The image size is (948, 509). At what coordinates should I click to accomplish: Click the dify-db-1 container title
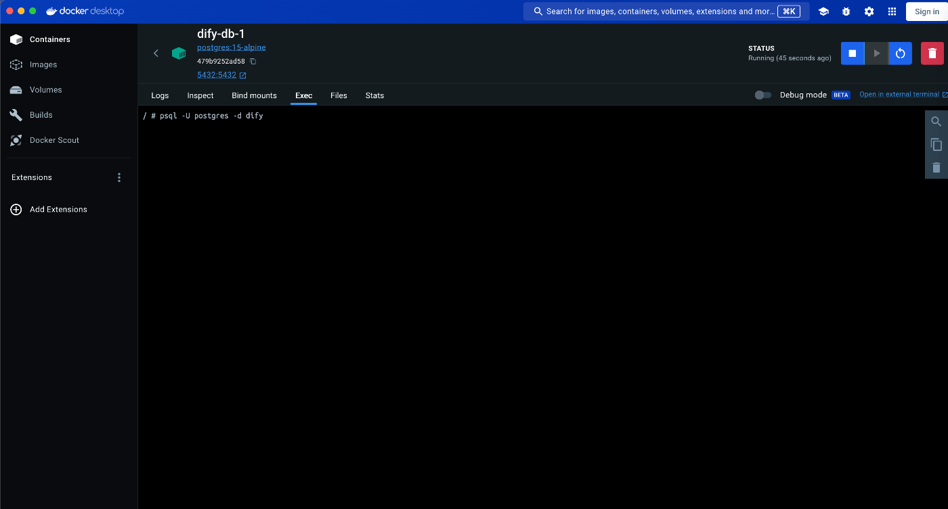[221, 33]
